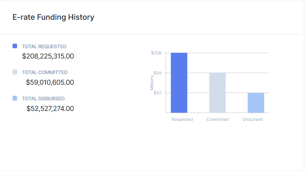
Task: Click the Disbursed x-axis label
Action: pos(252,119)
